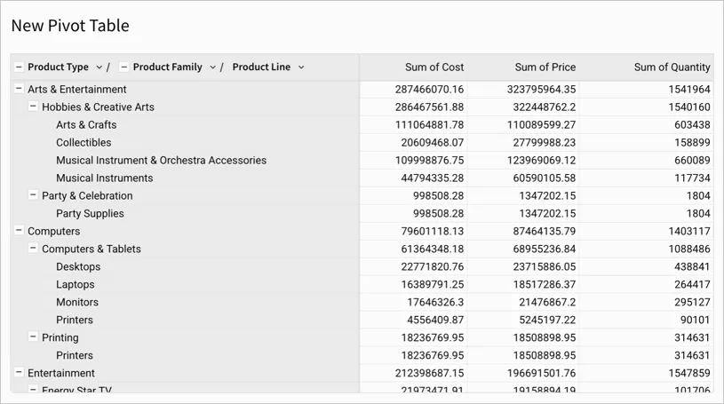The height and width of the screenshot is (404, 724).
Task: Select the Product Line header label
Action: (x=261, y=67)
